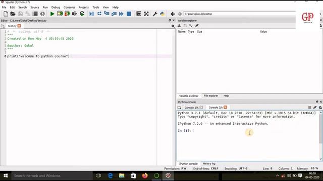Create a new file from the toolbar
The width and height of the screenshot is (323, 181).
pyautogui.click(x=6, y=14)
